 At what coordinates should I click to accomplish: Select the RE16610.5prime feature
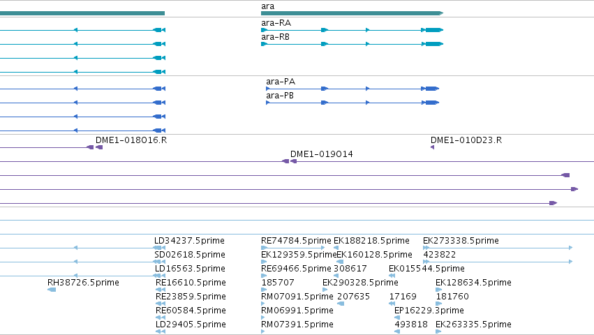pos(191,283)
